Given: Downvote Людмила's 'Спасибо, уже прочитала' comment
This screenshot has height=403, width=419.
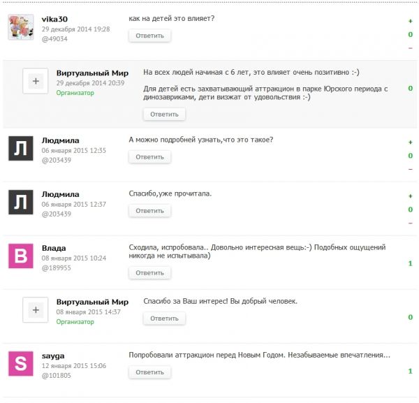Looking at the screenshot, I should [411, 222].
